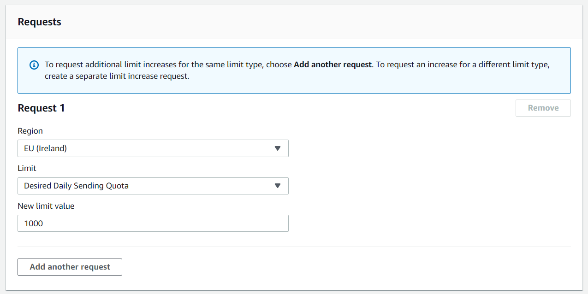Click empty area right of New limit field

pos(415,223)
